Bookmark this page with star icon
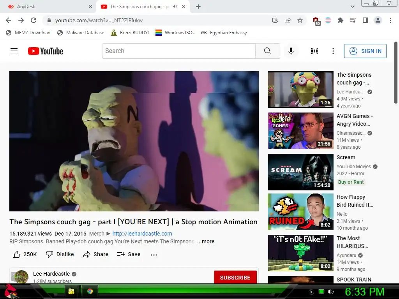This screenshot has width=399, height=299. pyautogui.click(x=300, y=20)
